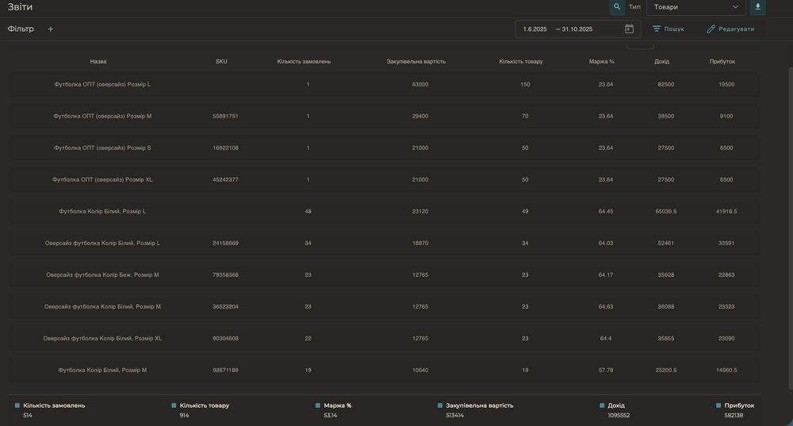The image size is (793, 426).
Task: Click SKU value 24158669
Action: 225,244
